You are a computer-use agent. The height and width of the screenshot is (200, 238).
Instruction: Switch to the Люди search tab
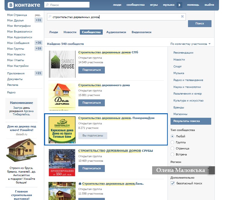click(54, 32)
